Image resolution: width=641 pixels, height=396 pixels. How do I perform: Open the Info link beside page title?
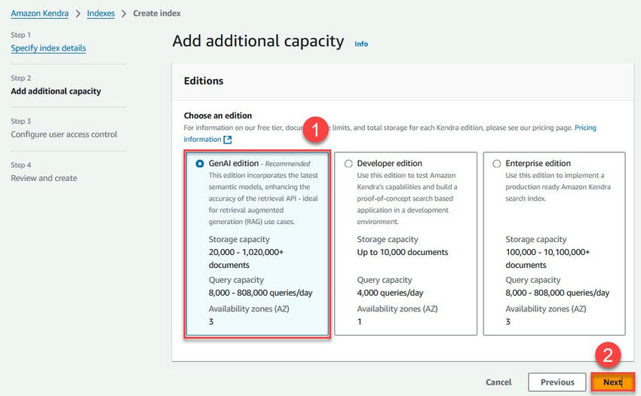(361, 44)
